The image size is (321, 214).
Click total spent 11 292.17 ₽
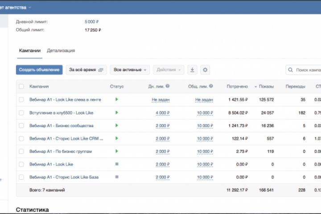coord(237,190)
